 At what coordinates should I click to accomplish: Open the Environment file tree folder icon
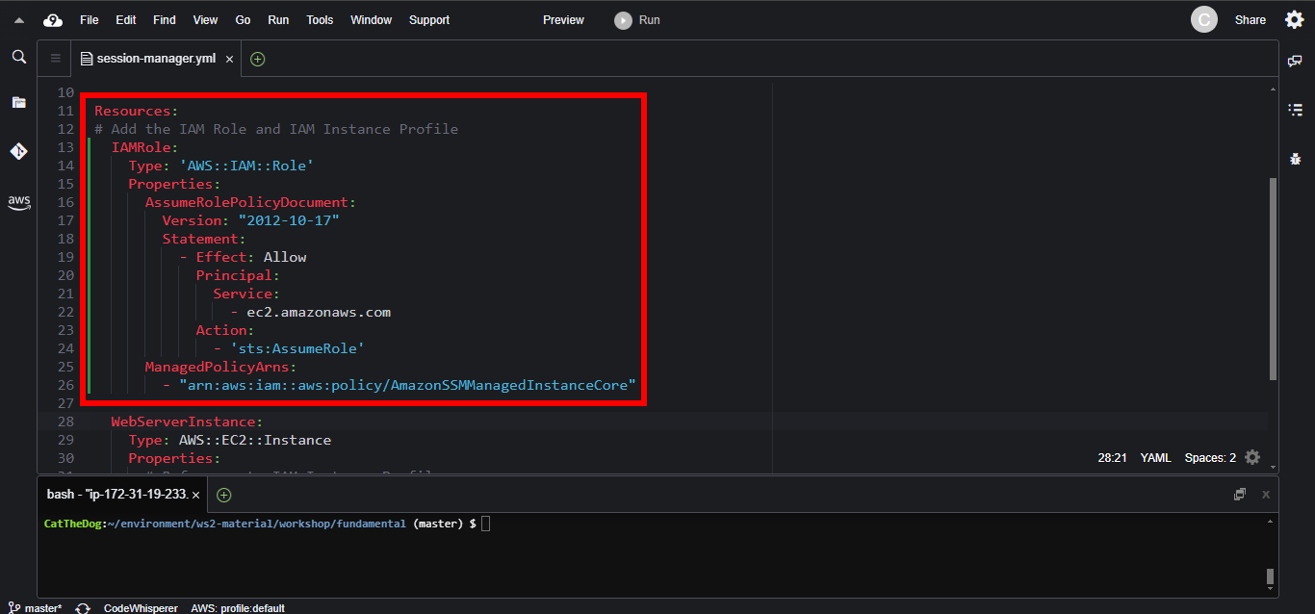coord(18,102)
